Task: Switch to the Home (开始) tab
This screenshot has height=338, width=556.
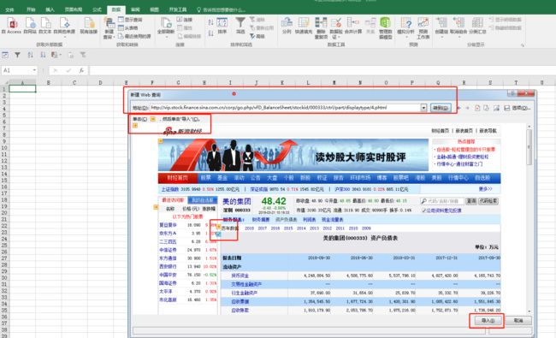Action: click(x=31, y=9)
